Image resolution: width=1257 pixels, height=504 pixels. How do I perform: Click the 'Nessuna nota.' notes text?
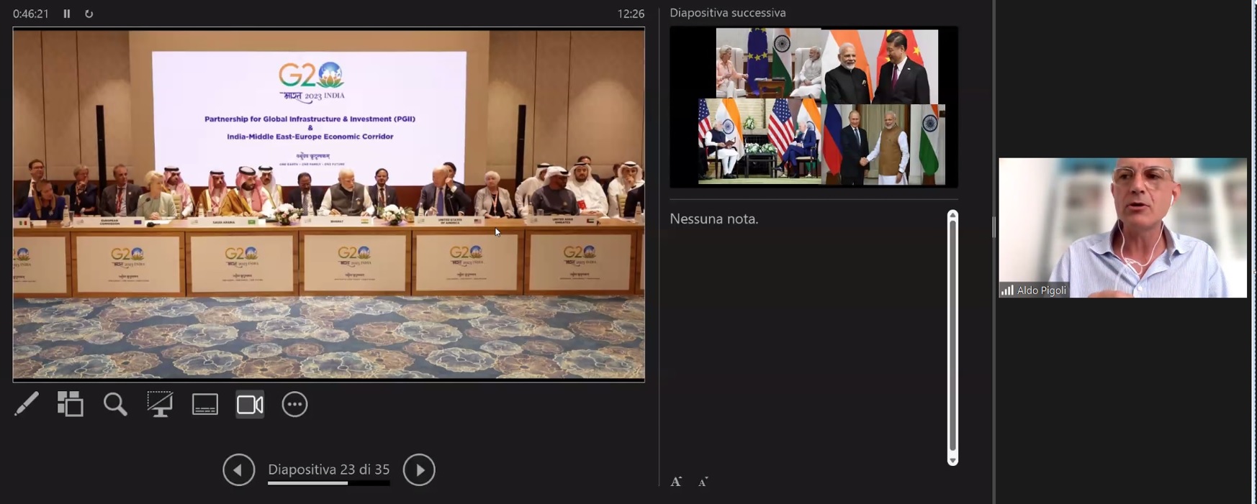coord(714,219)
